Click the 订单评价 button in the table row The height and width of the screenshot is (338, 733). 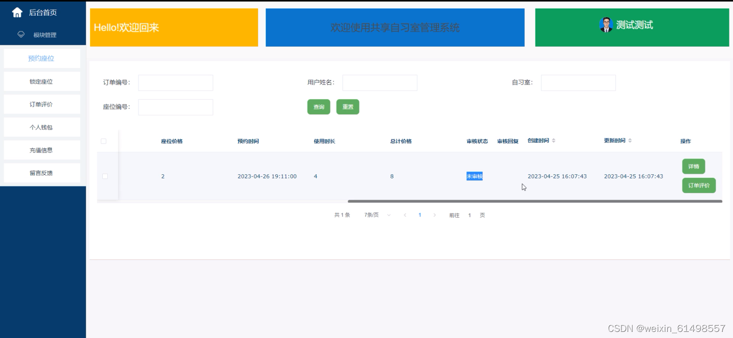(x=699, y=186)
